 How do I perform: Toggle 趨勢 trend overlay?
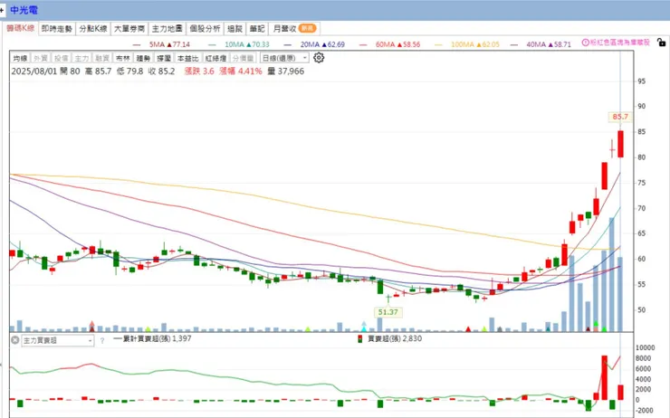(x=143, y=58)
